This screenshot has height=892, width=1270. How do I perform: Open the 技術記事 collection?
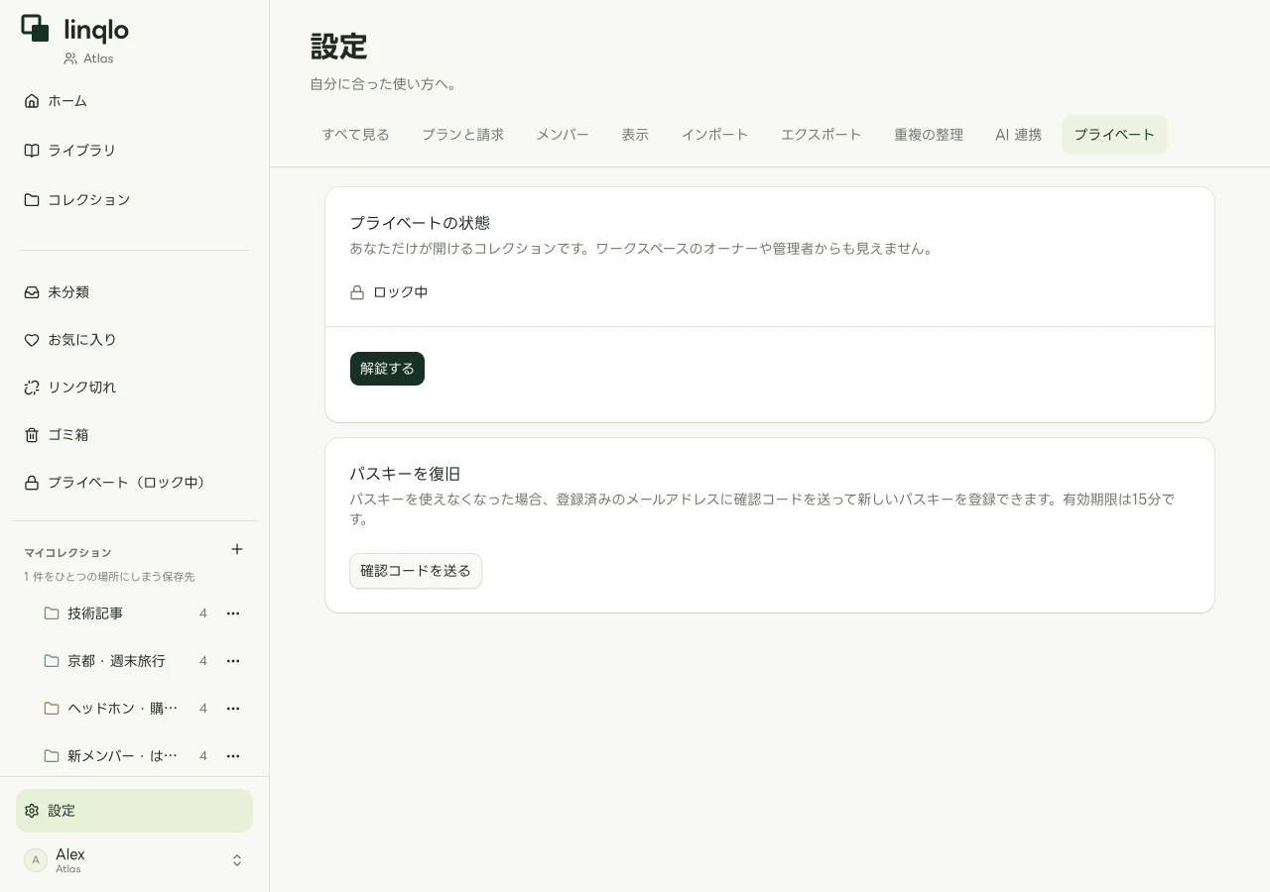(95, 613)
